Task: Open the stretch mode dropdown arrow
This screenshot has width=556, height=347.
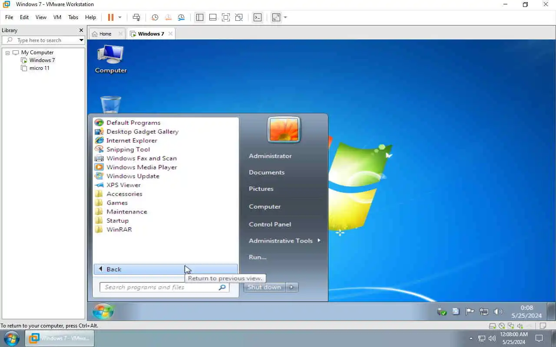Action: [285, 17]
